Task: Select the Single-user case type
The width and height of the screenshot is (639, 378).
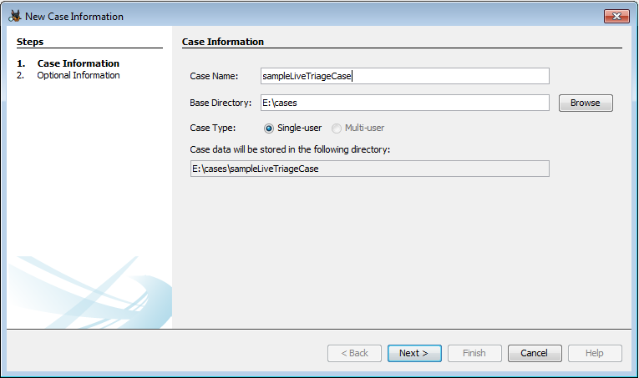Action: coord(269,129)
